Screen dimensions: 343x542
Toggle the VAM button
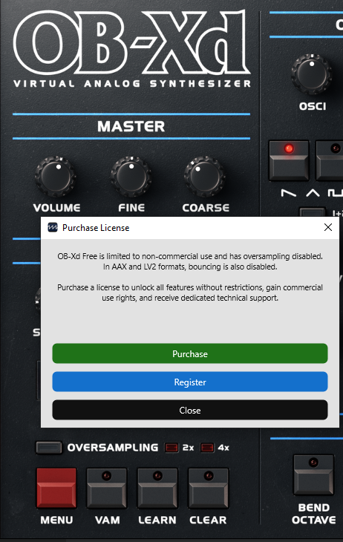click(107, 488)
